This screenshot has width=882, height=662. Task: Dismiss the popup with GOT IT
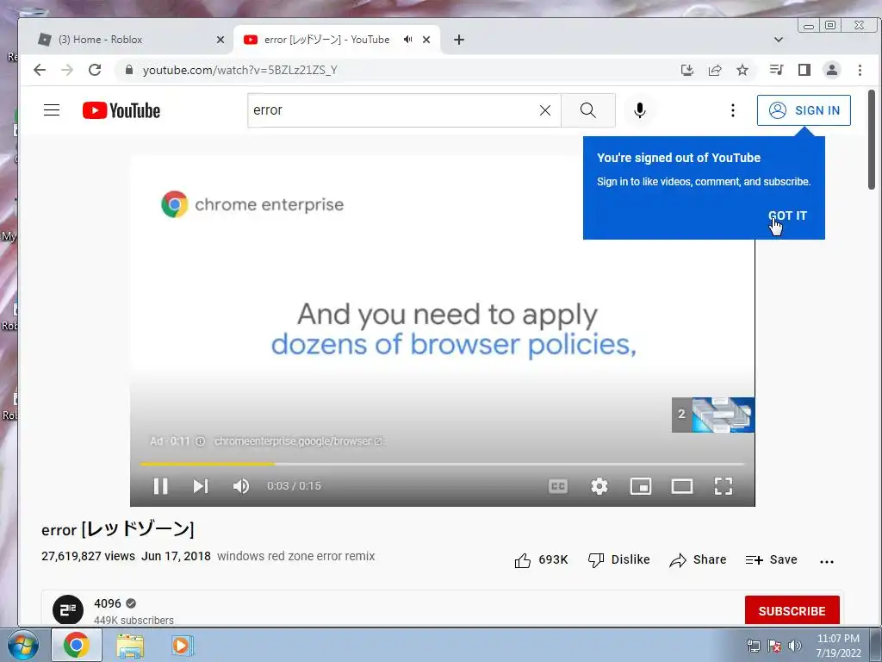coord(787,215)
